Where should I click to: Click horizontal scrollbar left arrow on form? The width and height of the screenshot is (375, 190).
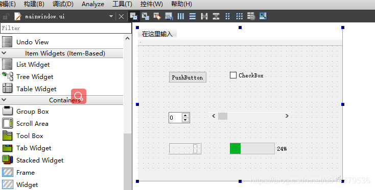point(214,116)
